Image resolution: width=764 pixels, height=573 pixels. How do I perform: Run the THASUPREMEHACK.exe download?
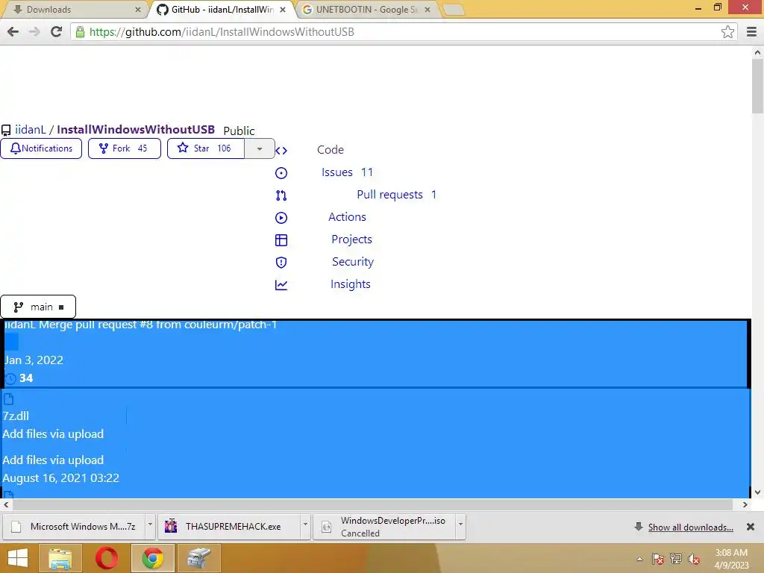click(x=230, y=527)
